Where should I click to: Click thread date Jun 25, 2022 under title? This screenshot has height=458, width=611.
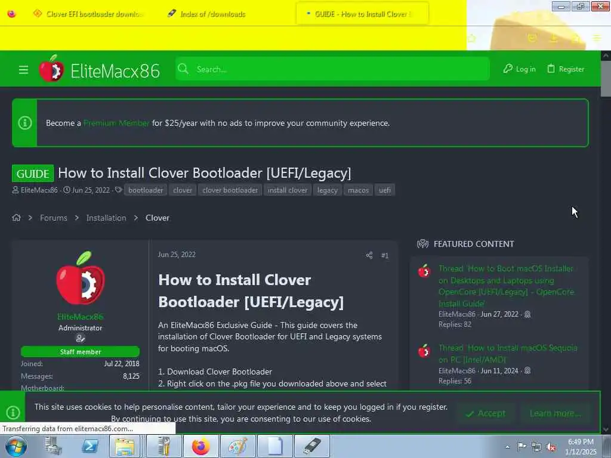(x=91, y=190)
